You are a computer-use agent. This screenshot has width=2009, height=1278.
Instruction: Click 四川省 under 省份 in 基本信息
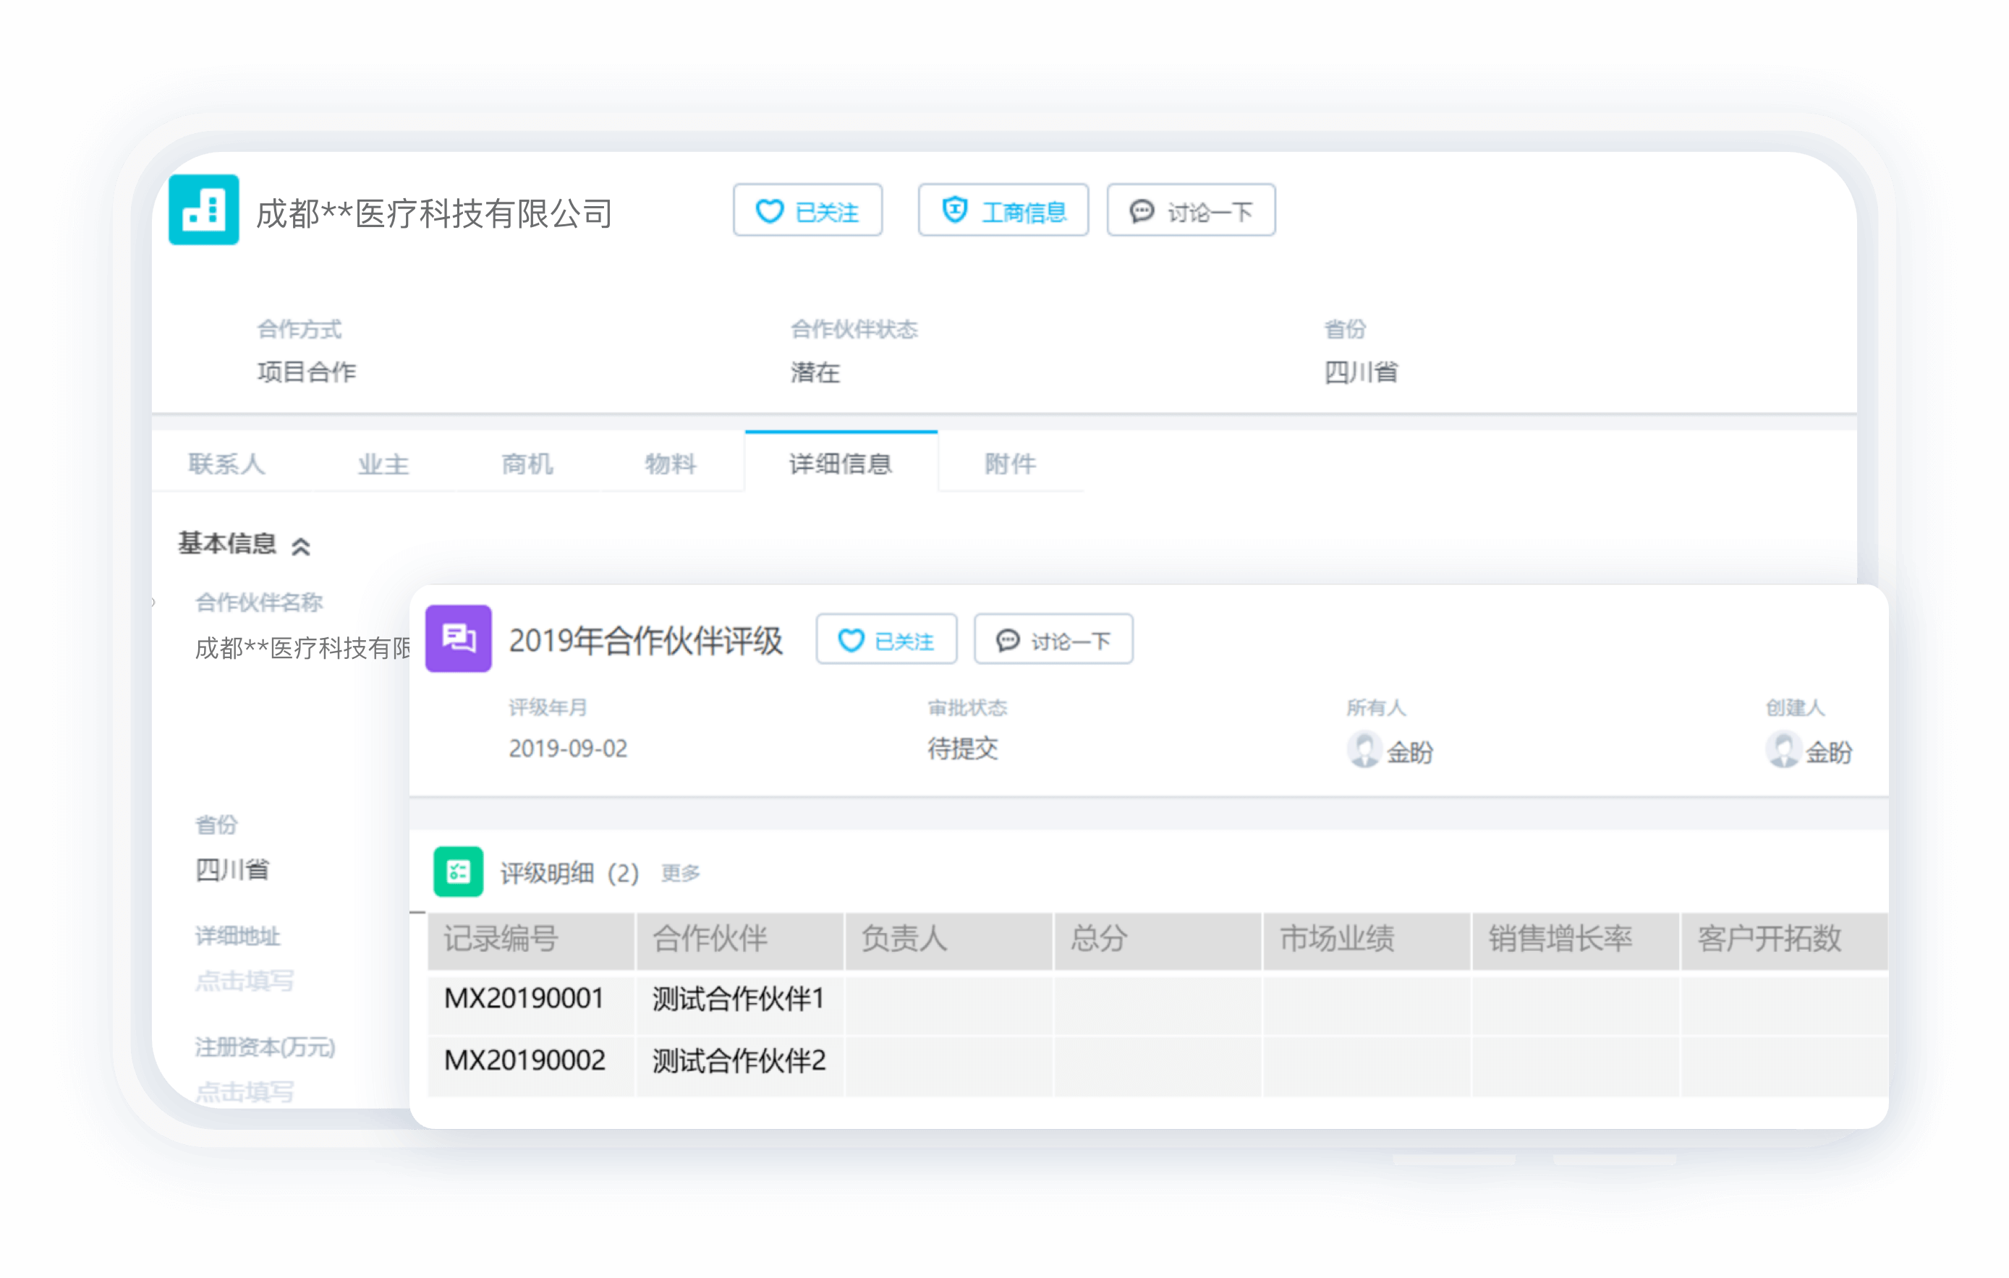232,869
